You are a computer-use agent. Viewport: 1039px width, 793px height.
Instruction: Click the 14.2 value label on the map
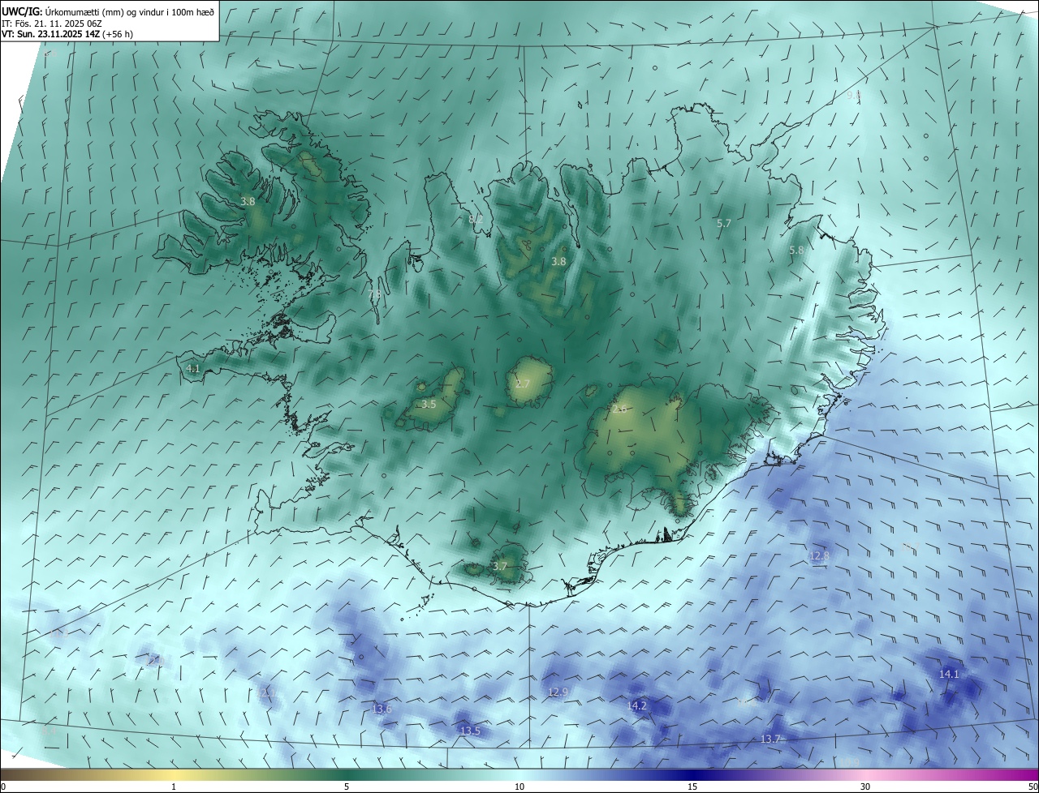coord(637,706)
